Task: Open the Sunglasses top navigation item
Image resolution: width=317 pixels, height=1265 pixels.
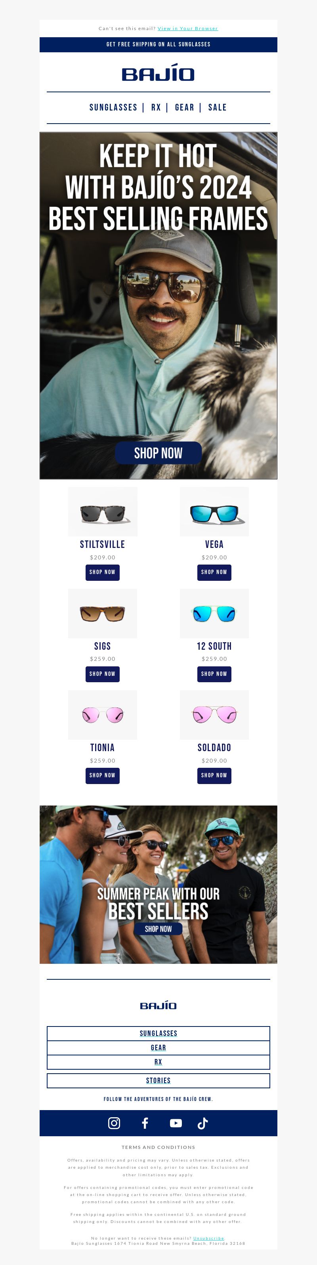Action: pyautogui.click(x=113, y=107)
